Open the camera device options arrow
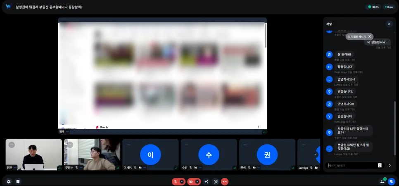Viewport: 399px width, 186px height. (x=197, y=182)
